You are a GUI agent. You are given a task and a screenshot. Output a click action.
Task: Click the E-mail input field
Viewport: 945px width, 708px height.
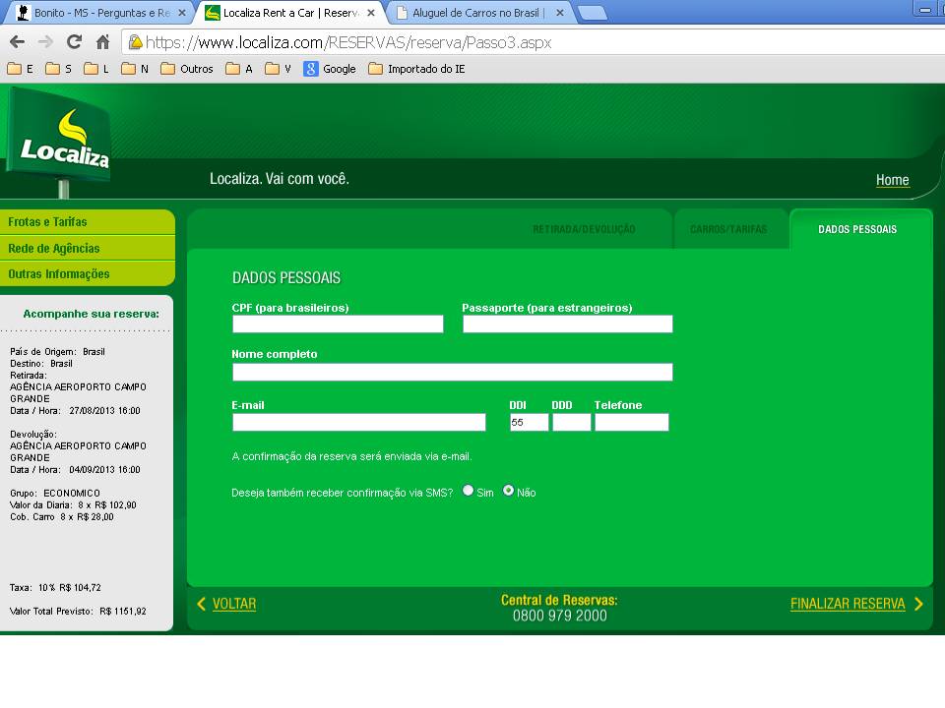[x=359, y=422]
